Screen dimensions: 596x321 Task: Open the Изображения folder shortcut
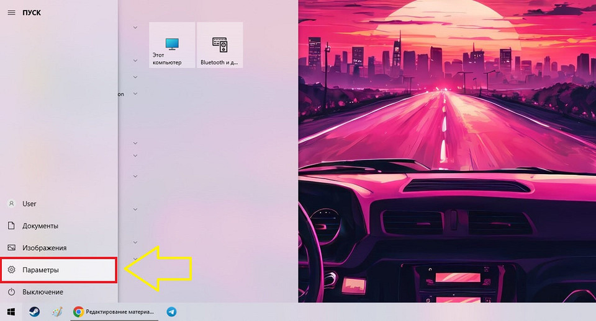point(43,248)
